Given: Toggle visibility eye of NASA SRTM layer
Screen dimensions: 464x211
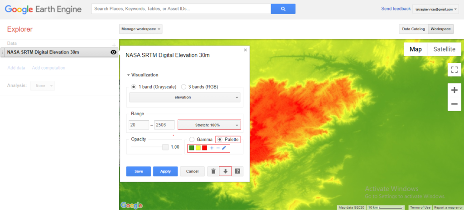Looking at the screenshot, I should pyautogui.click(x=113, y=52).
